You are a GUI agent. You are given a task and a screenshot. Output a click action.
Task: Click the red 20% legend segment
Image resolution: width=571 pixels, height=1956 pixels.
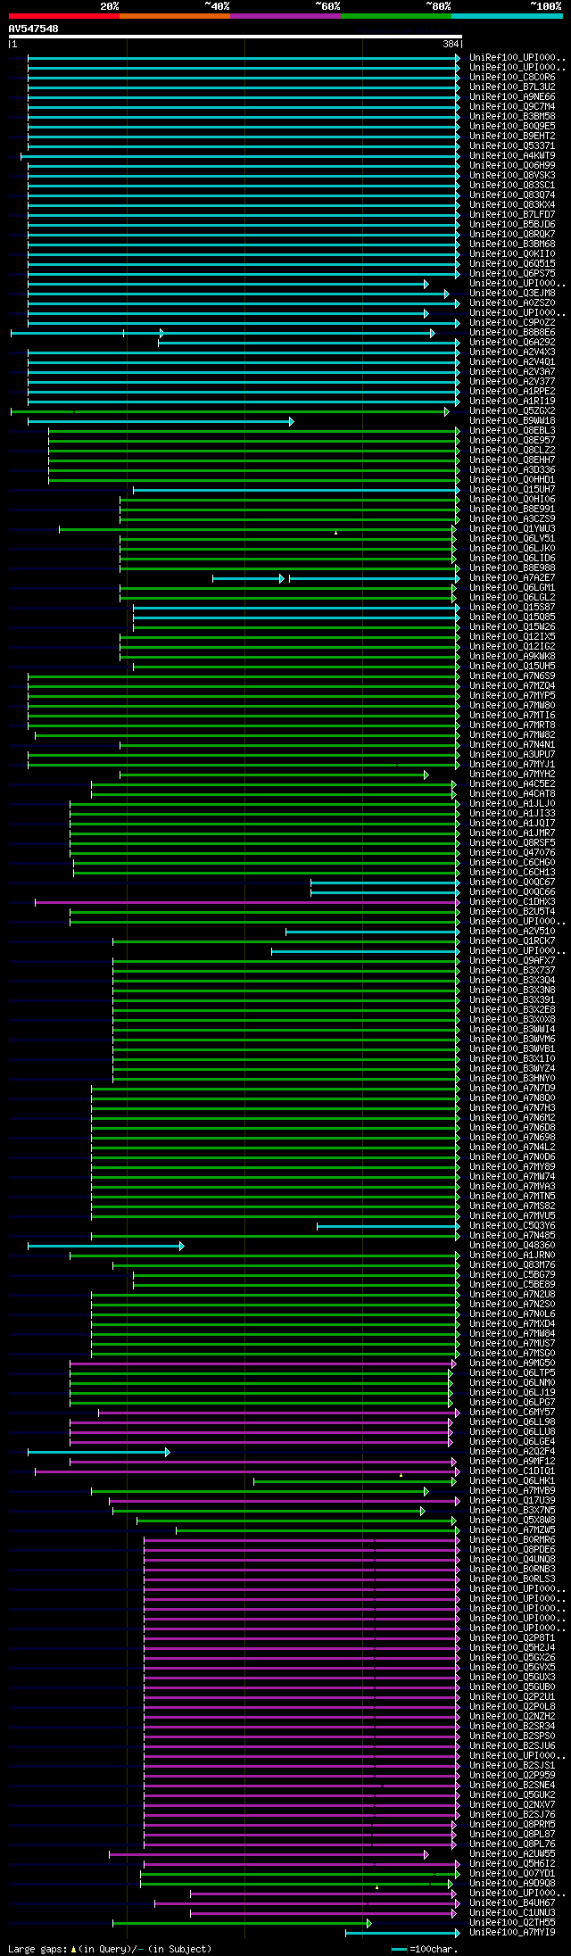pyautogui.click(x=64, y=16)
